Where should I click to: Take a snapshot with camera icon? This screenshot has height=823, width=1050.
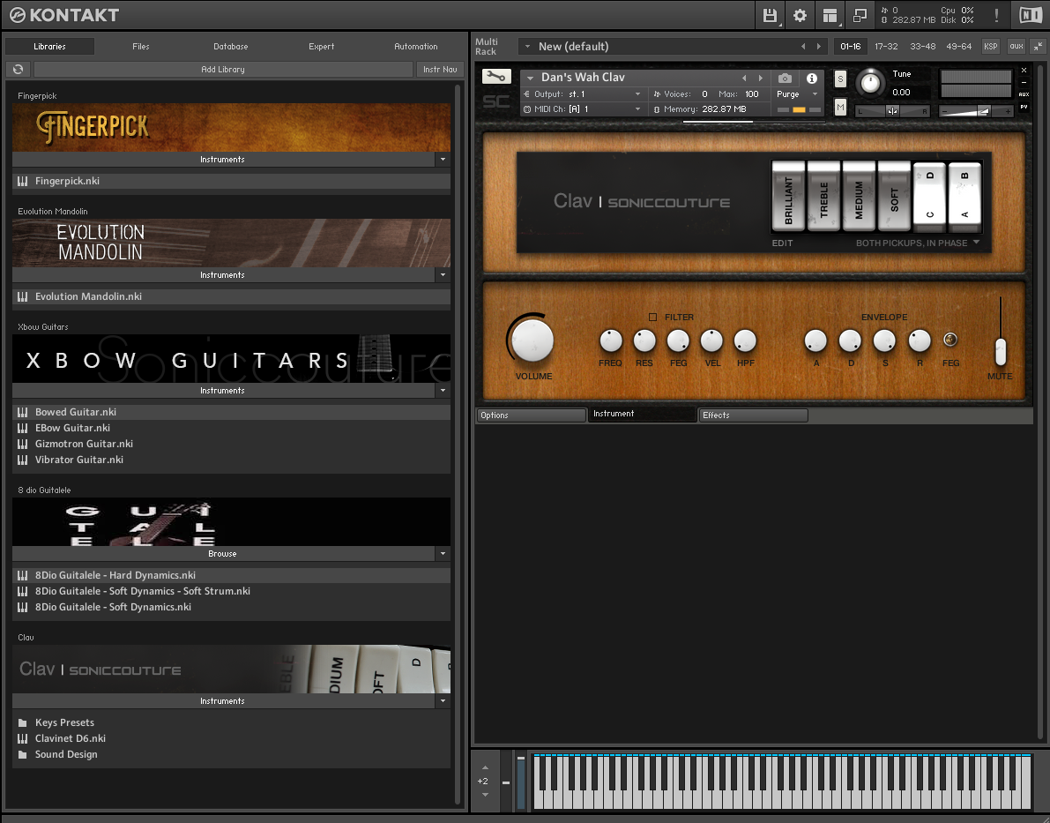click(785, 79)
